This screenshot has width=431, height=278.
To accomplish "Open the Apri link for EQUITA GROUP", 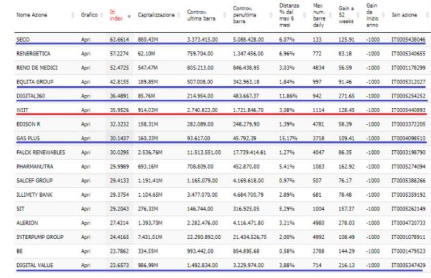I will pyautogui.click(x=86, y=82).
